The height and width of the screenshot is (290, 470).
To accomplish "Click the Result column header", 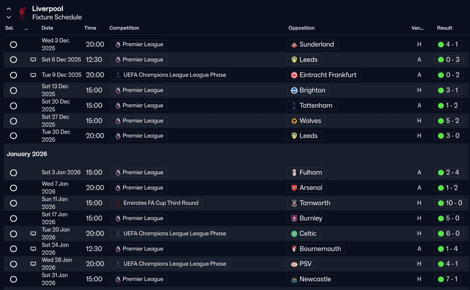I will point(444,28).
